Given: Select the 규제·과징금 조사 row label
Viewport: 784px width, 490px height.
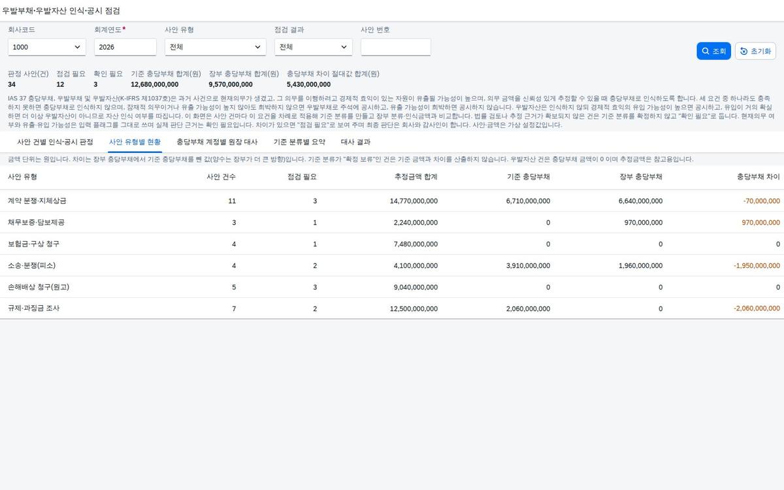Looking at the screenshot, I should click(33, 308).
